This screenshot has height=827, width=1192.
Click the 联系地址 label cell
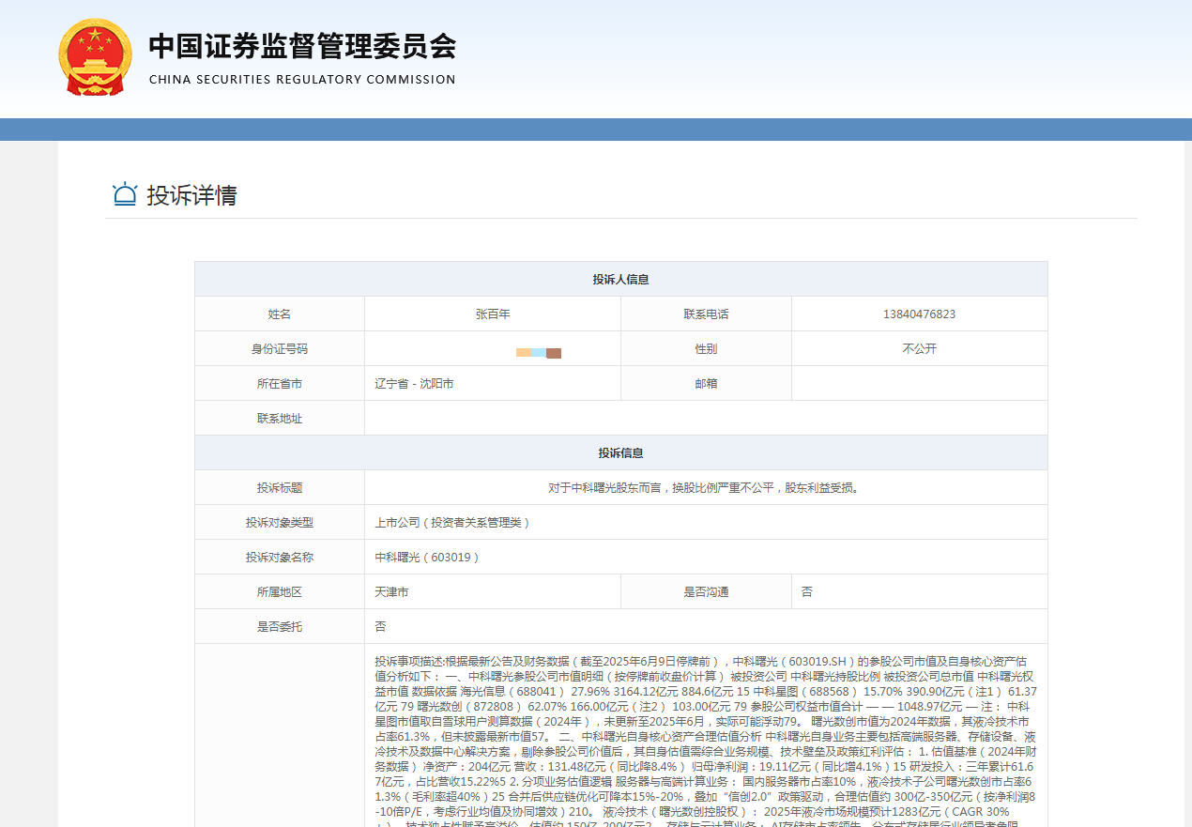[x=280, y=419]
